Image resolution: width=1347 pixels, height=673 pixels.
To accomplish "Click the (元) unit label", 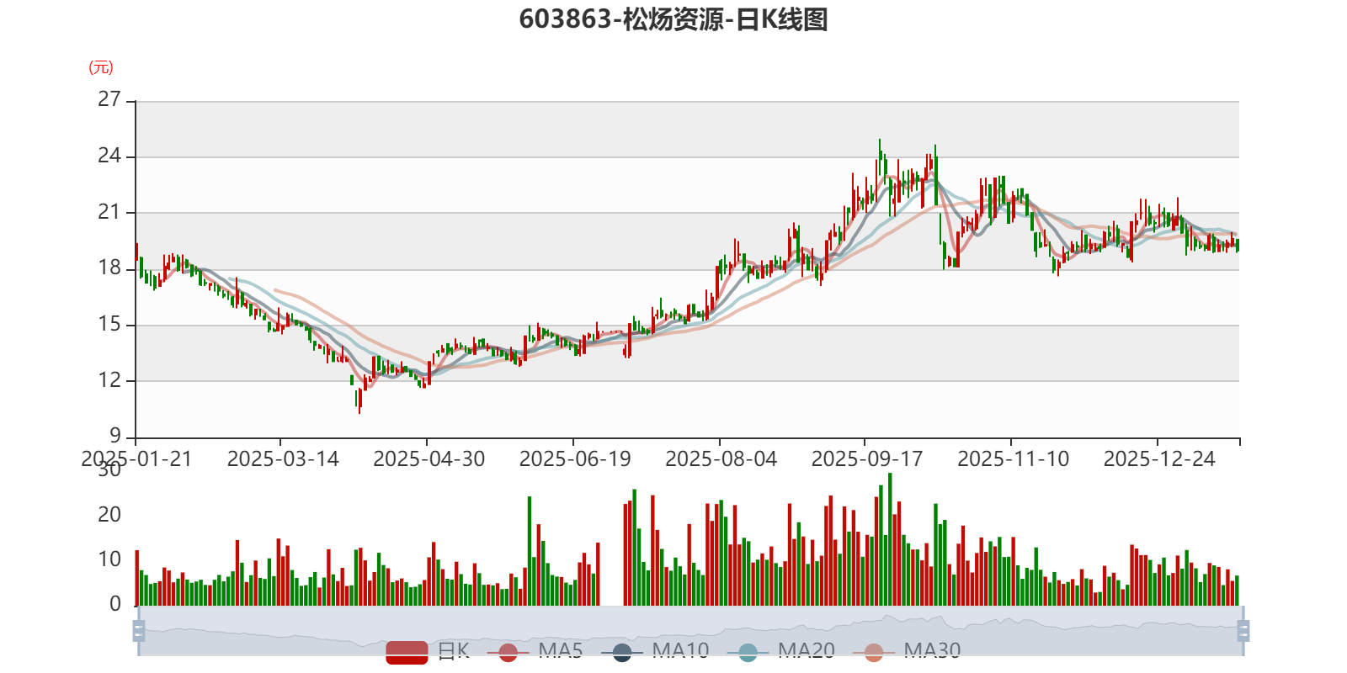I will pos(101,67).
